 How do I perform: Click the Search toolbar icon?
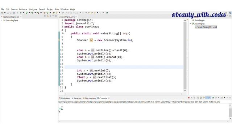pyautogui.click(x=57, y=13)
